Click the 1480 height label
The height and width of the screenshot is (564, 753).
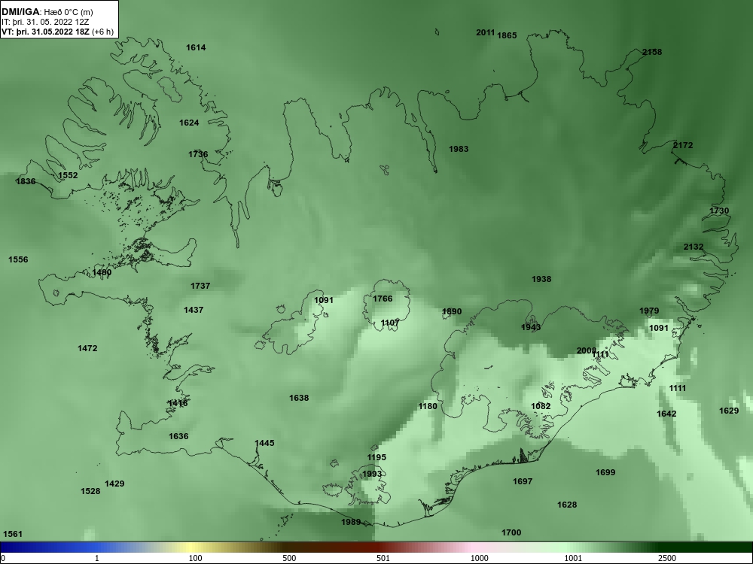tap(102, 273)
